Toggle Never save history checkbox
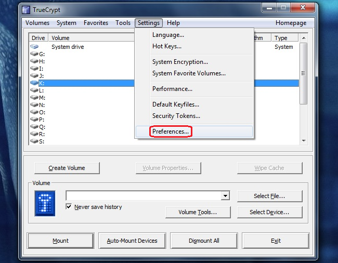Image resolution: width=338 pixels, height=263 pixels. (69, 206)
